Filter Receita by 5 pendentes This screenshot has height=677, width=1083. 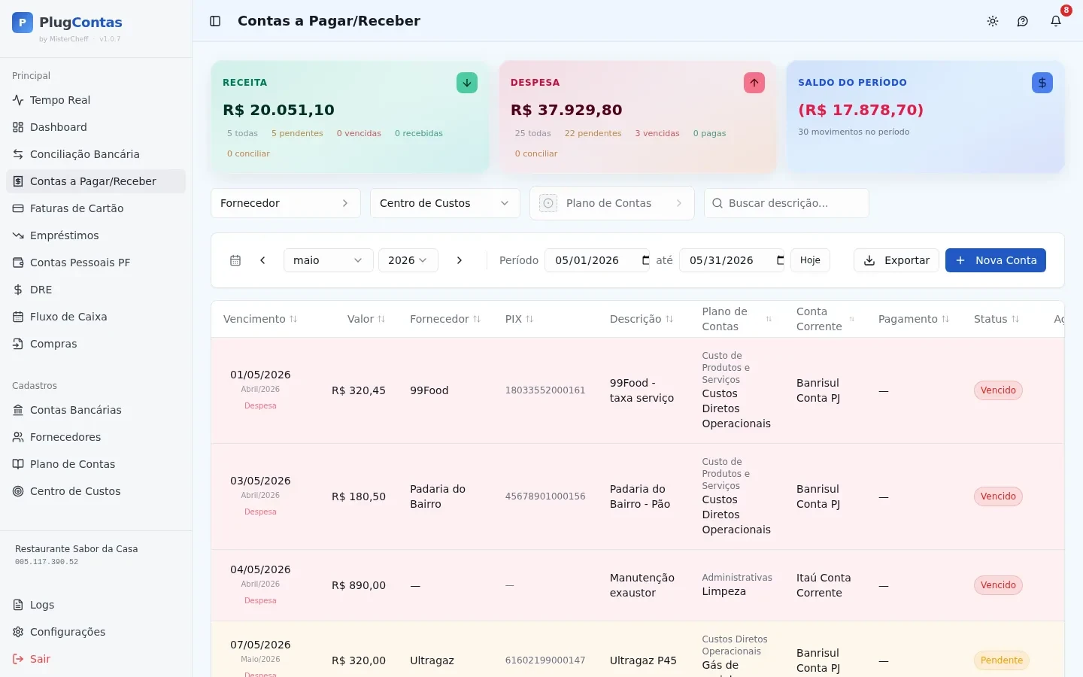[x=297, y=133]
